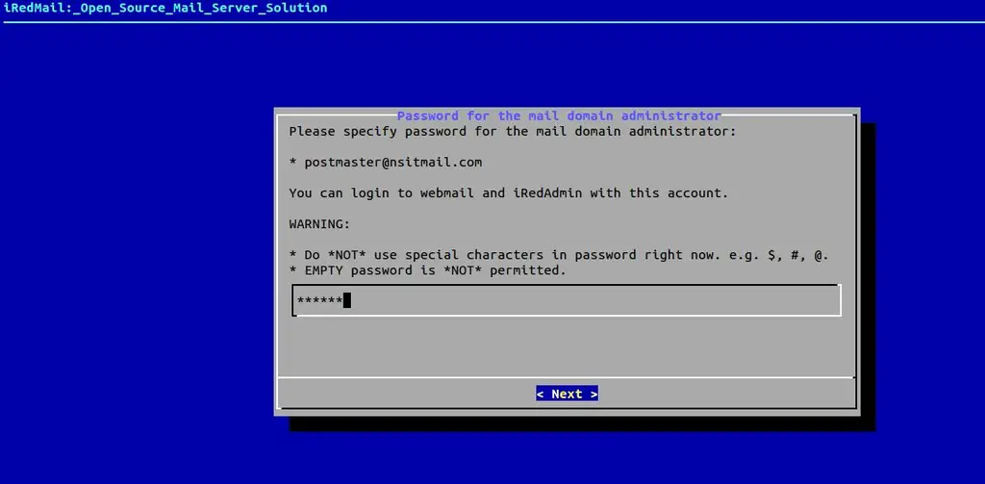Click the 'Do *NOT* use special characters' warning line
Screen dimensions: 985x484
click(x=559, y=255)
